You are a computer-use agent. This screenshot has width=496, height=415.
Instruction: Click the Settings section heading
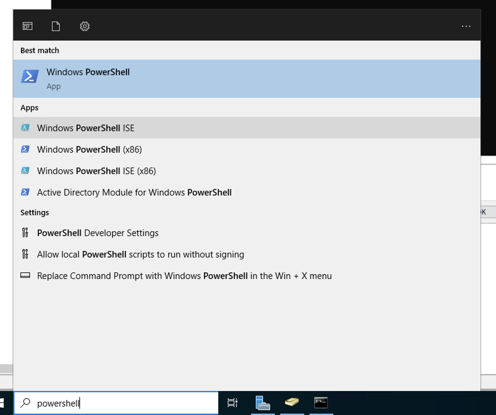coord(35,213)
